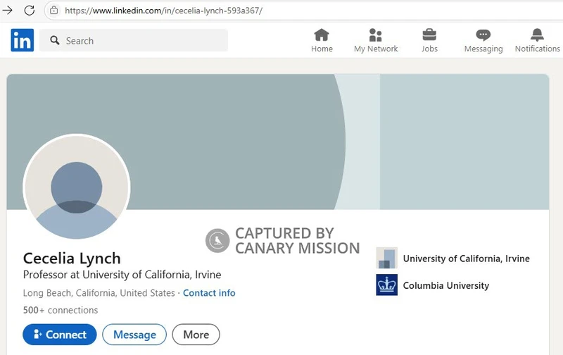This screenshot has width=563, height=355.
Task: Click the URL address bar
Action: [x=303, y=11]
